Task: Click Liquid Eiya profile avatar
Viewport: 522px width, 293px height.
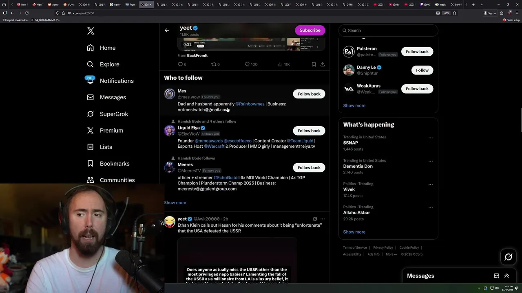Action: 170,131
